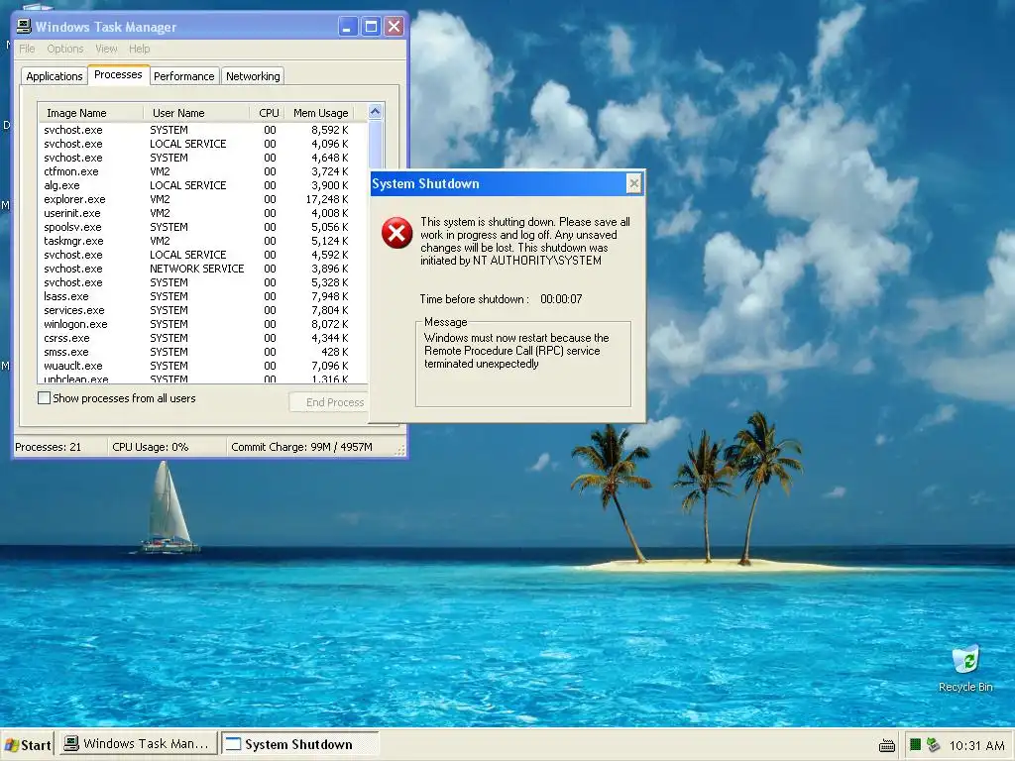Viewport: 1015px width, 761px height.
Task: Click the End Process button
Action: pyautogui.click(x=329, y=402)
